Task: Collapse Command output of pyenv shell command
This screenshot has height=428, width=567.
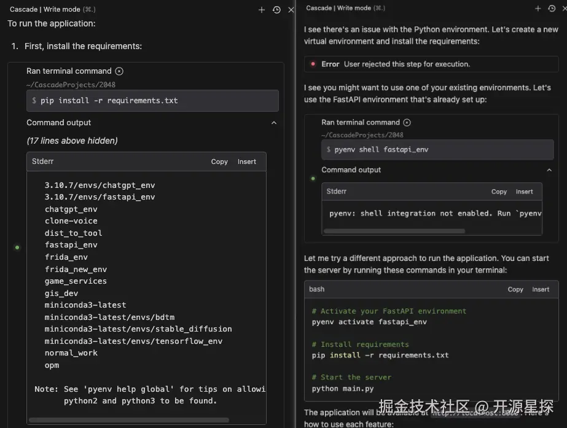Action: 549,170
